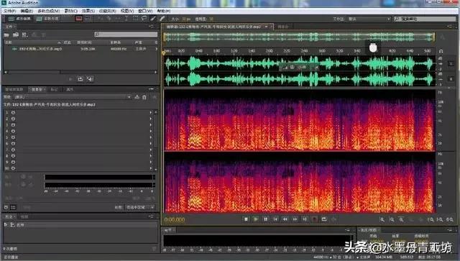
Task: Click the Fast Forward button
Action: [295, 219]
